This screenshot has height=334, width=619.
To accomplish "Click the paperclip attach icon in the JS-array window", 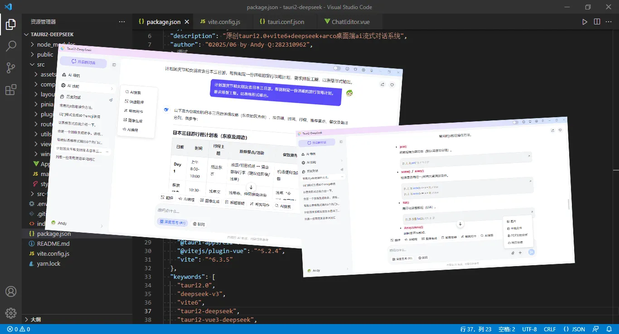I will pyautogui.click(x=513, y=253).
